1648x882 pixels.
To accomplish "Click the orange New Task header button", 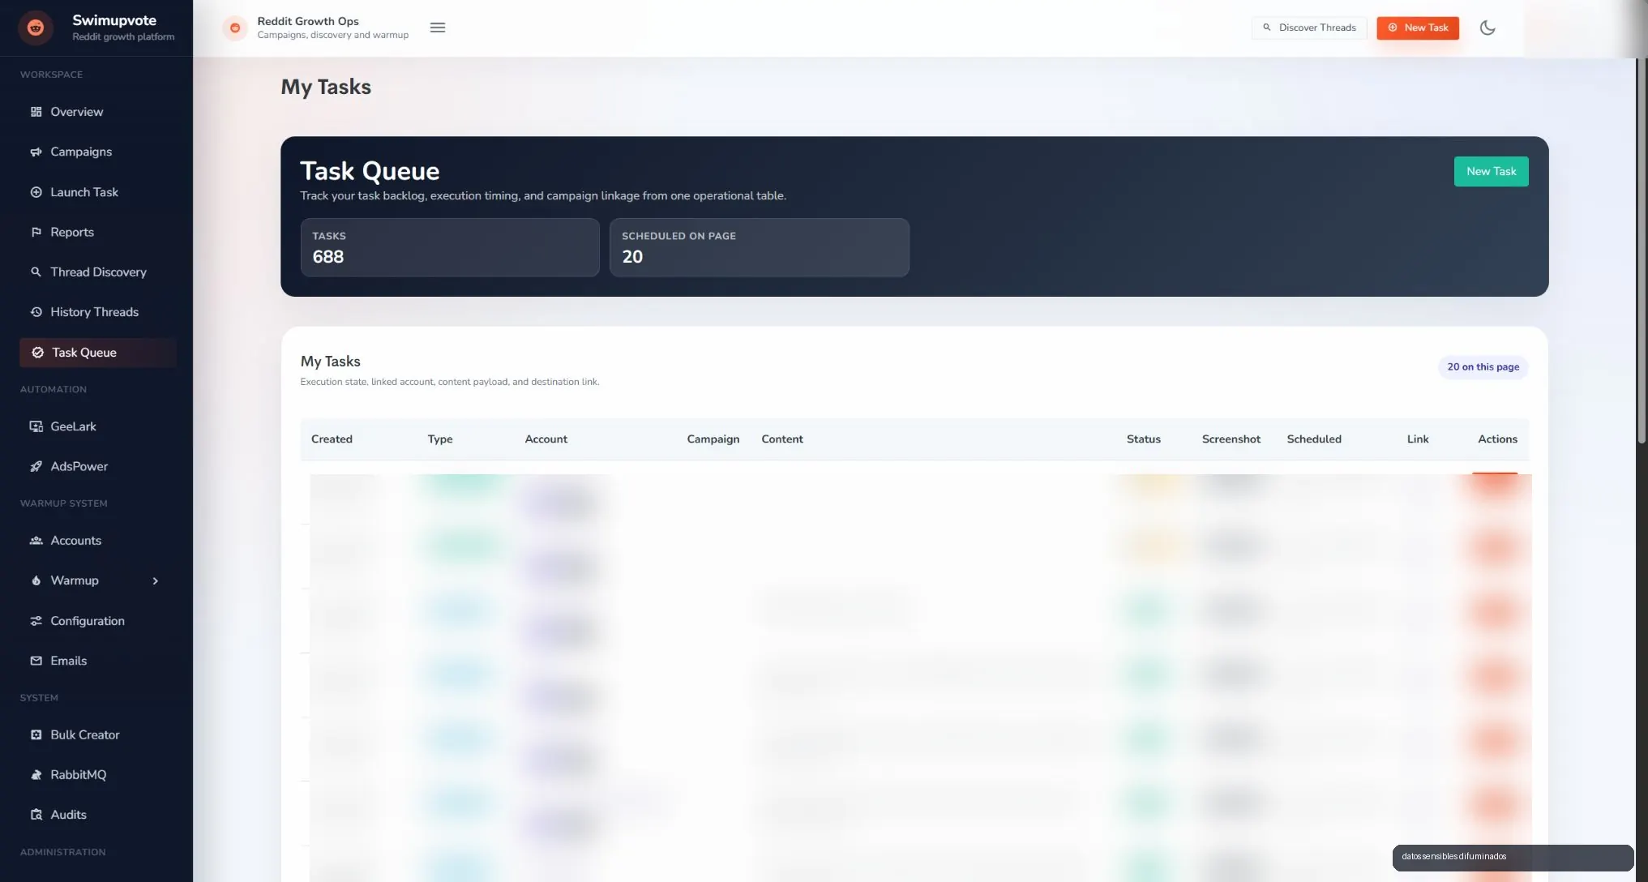I will 1418,28.
